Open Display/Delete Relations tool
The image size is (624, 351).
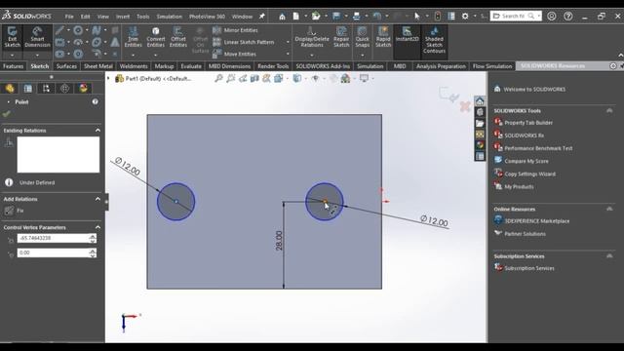(312, 37)
